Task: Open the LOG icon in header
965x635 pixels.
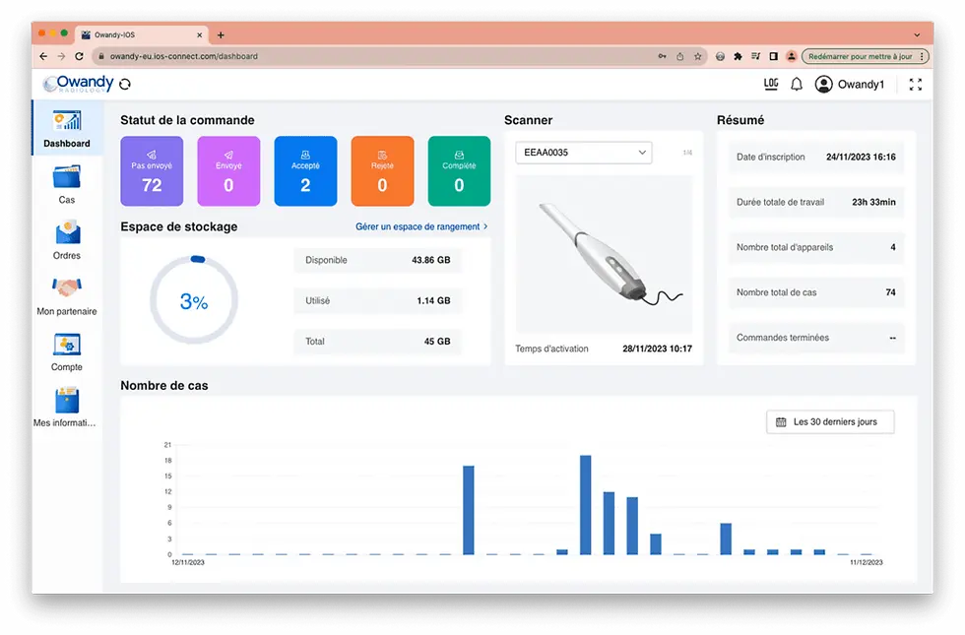Action: [770, 85]
